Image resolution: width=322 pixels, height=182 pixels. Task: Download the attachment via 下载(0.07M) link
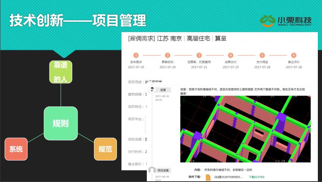(256, 177)
